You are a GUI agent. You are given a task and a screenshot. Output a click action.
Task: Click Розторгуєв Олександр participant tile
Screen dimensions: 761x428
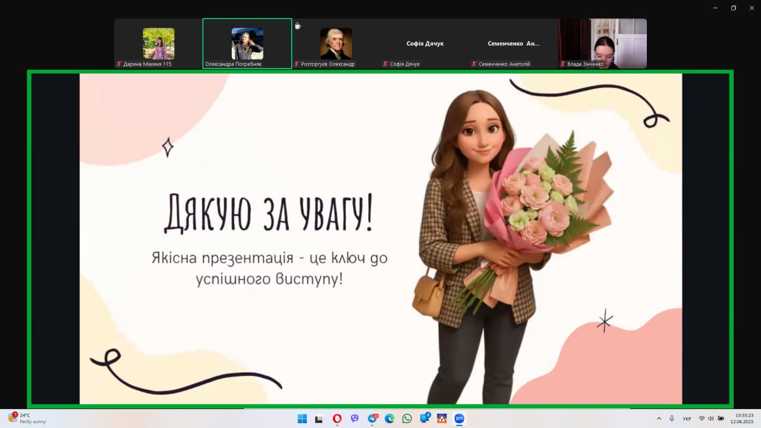[336, 43]
